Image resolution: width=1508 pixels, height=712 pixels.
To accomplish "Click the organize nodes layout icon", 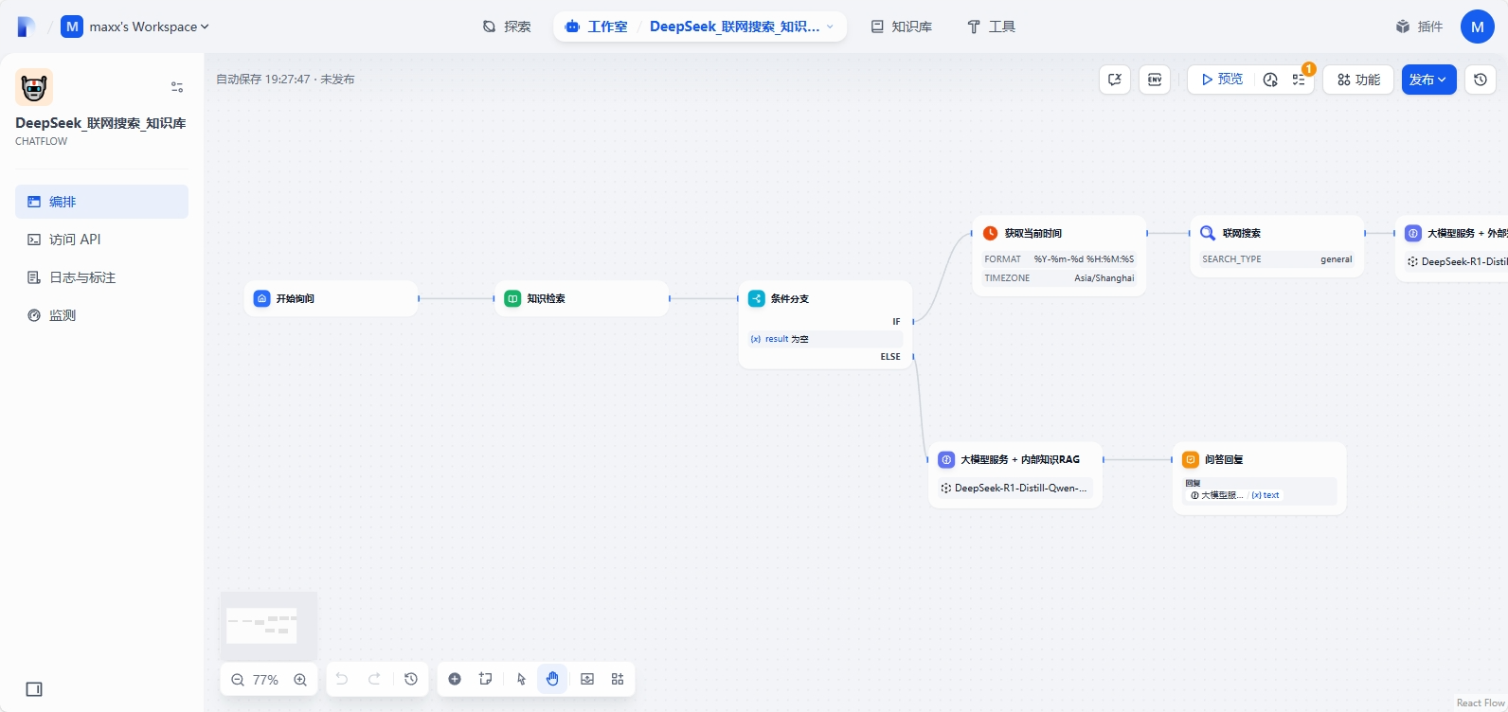I will click(618, 679).
